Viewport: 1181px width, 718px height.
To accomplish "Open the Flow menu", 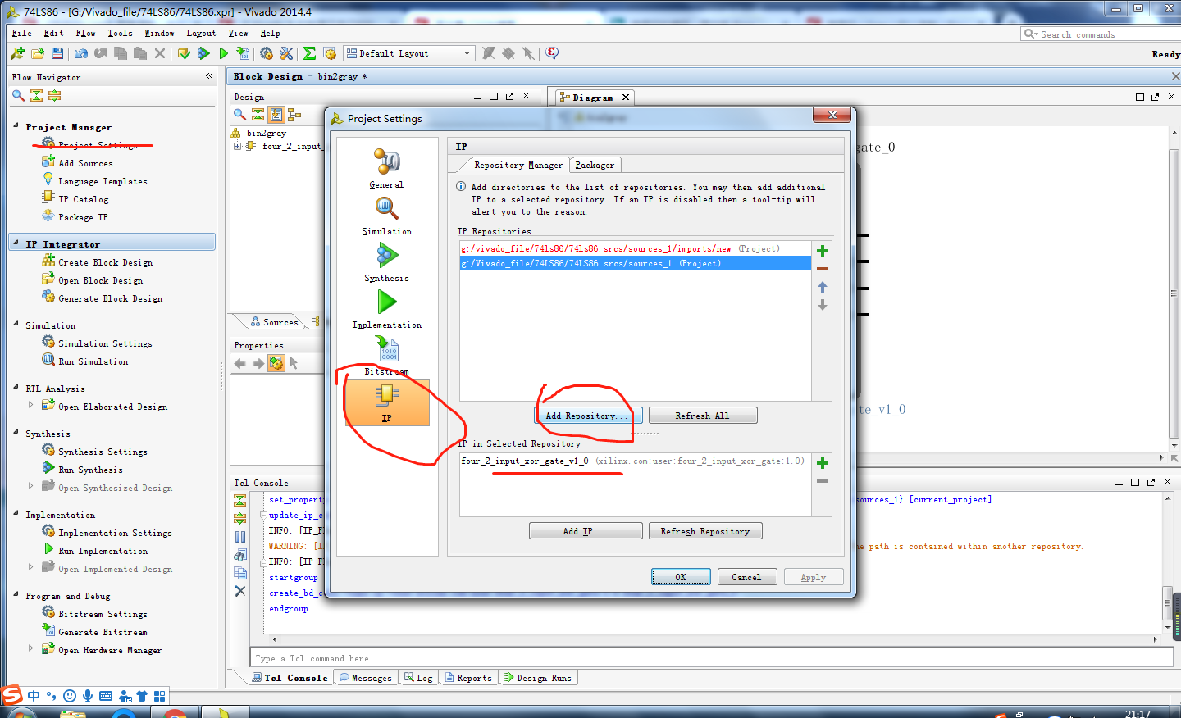I will click(x=85, y=34).
